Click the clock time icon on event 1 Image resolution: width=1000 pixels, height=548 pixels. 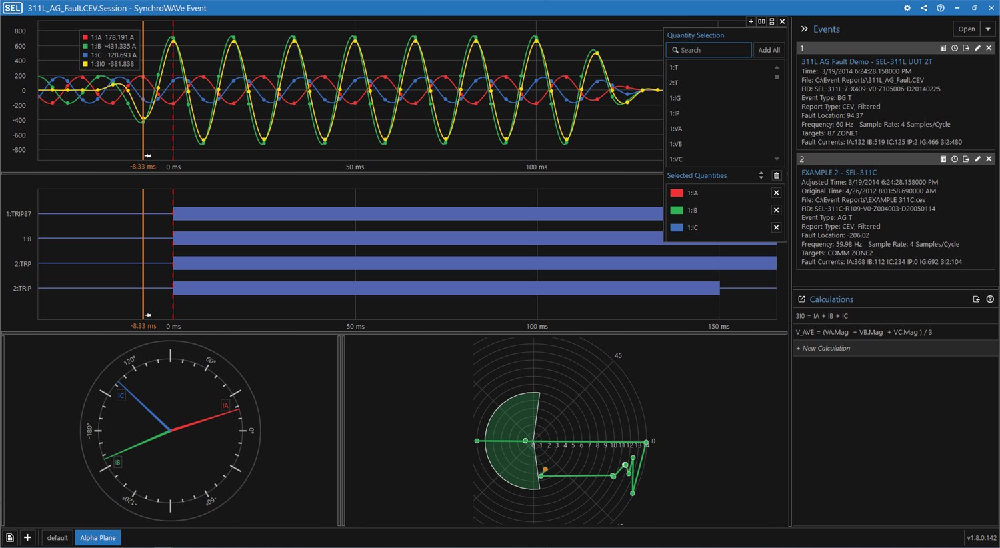tap(955, 48)
